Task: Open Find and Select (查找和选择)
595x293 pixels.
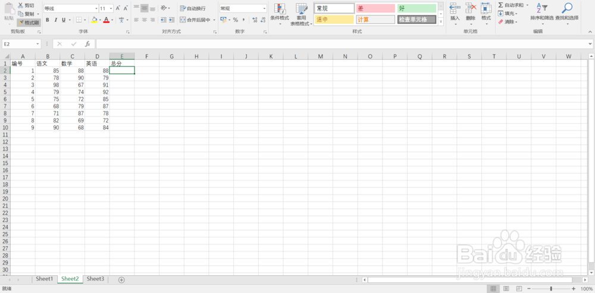Action: [567, 14]
